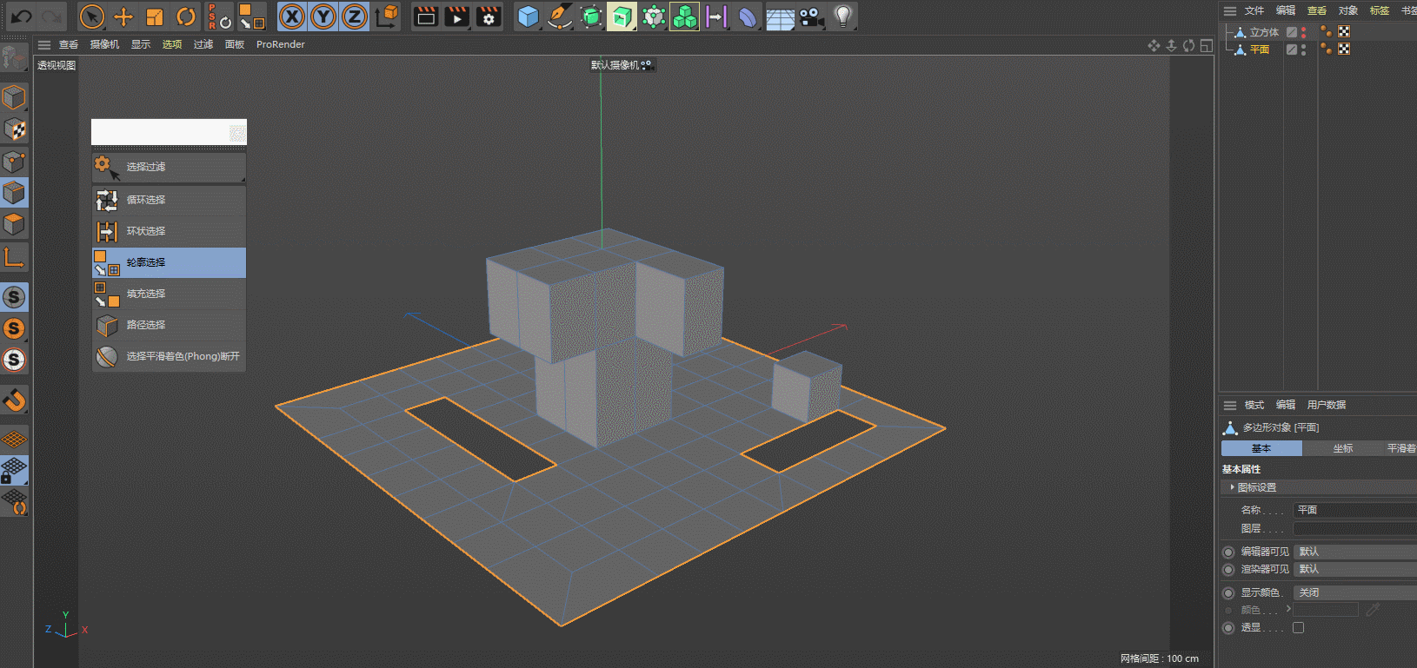The height and width of the screenshot is (668, 1417).
Task: Open the 显示颜色 dropdown
Action: pos(1354,592)
